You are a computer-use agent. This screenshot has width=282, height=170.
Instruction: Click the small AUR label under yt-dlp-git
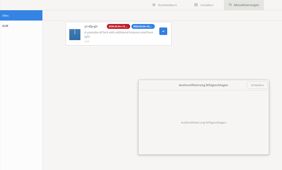click(x=87, y=41)
